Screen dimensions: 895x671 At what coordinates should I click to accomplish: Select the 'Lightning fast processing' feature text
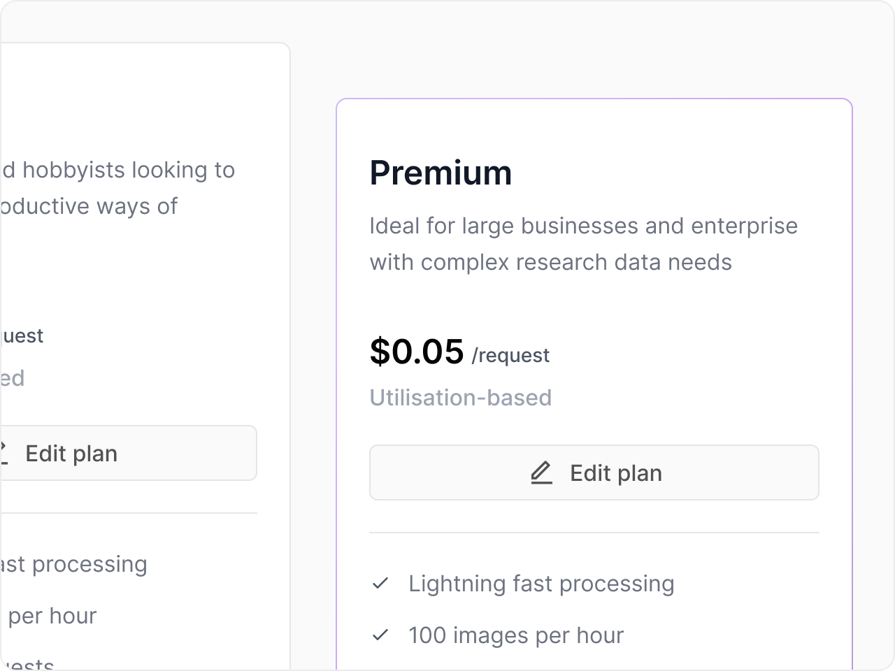click(x=541, y=584)
